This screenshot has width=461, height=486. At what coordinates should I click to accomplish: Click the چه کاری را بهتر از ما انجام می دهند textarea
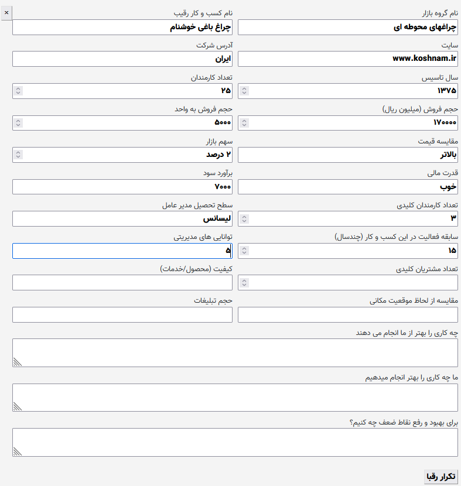click(235, 352)
